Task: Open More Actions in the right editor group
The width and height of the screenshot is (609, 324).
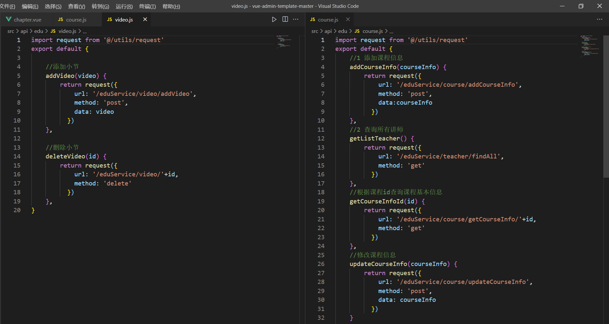Action: coord(600,20)
